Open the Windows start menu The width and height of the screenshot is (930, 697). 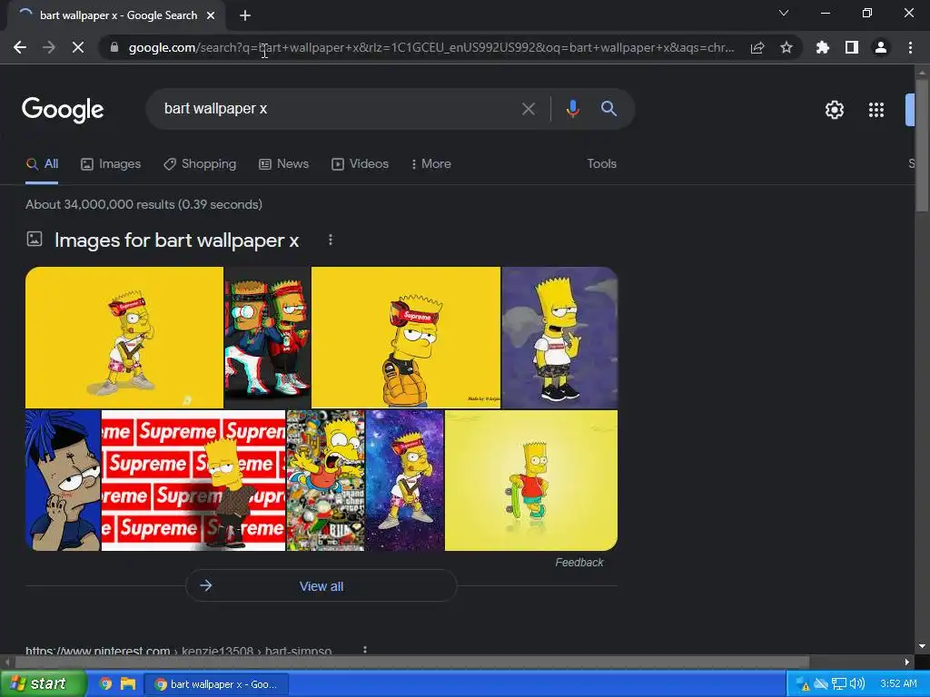tap(44, 684)
